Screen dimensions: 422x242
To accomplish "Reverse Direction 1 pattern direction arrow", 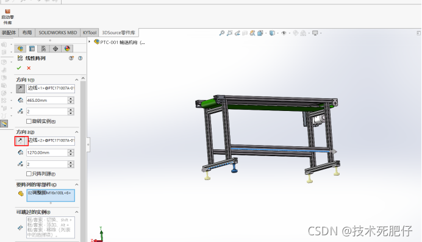I will (20, 88).
